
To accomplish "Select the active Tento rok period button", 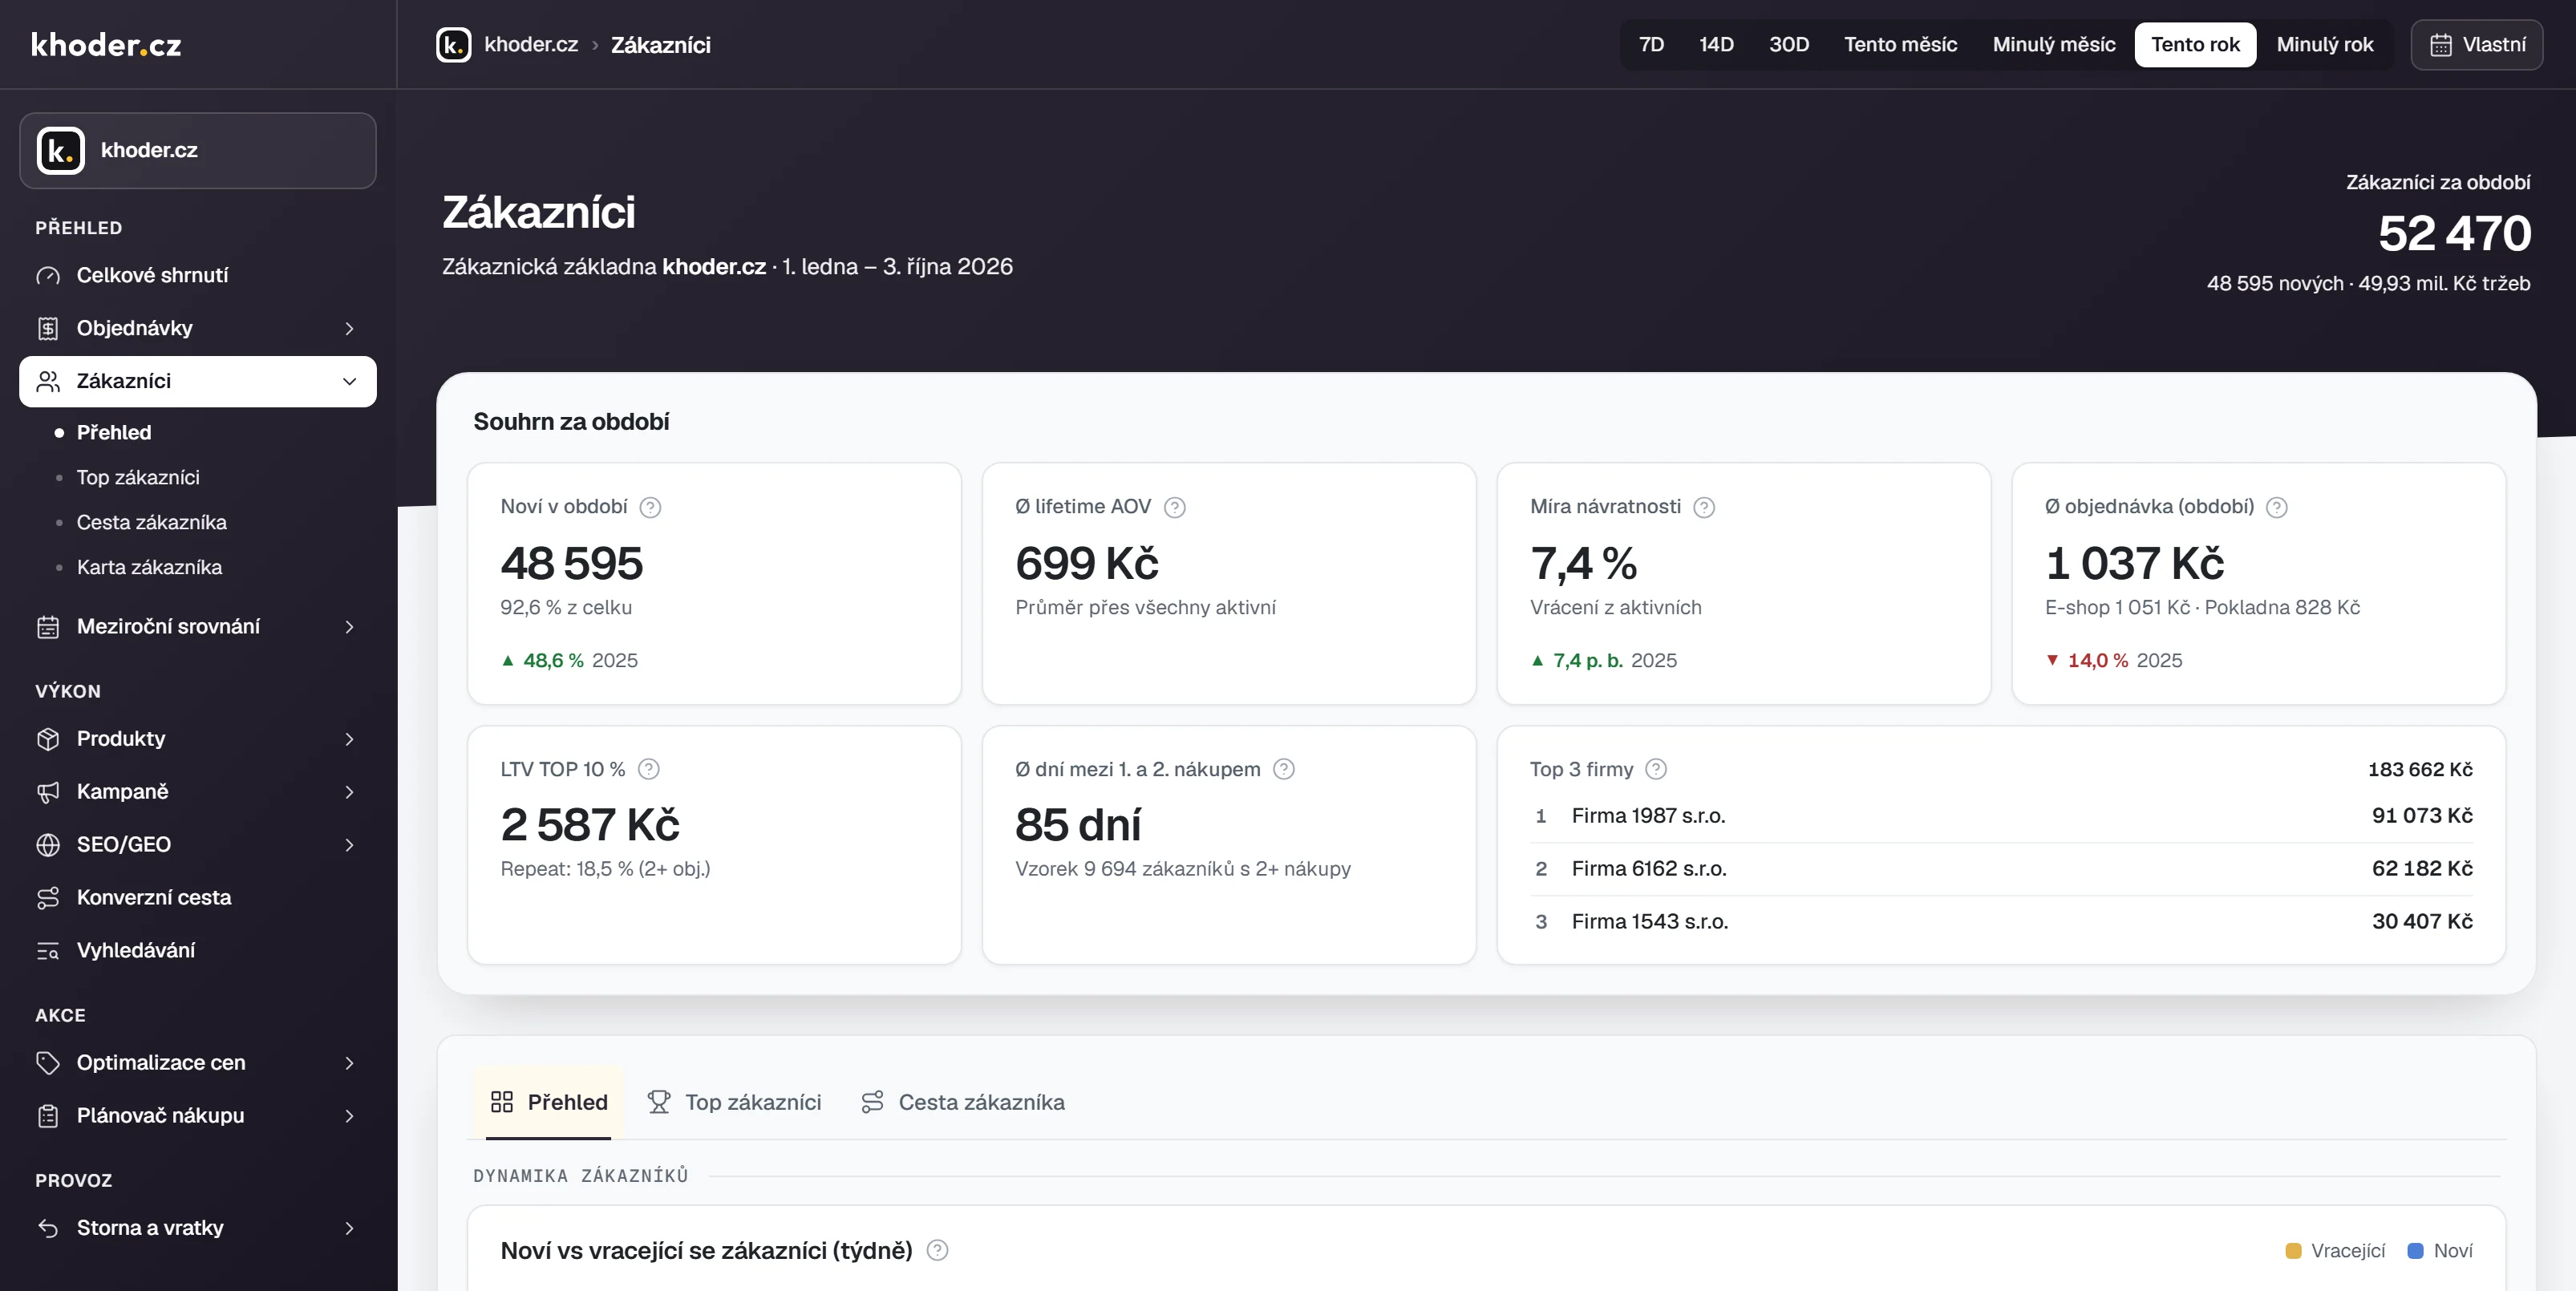I will [2195, 45].
